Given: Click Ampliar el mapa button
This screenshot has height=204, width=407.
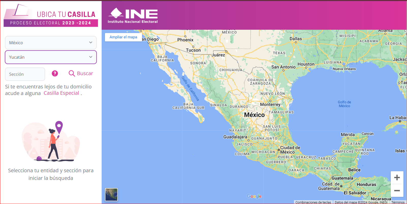Looking at the screenshot, I should (x=123, y=37).
